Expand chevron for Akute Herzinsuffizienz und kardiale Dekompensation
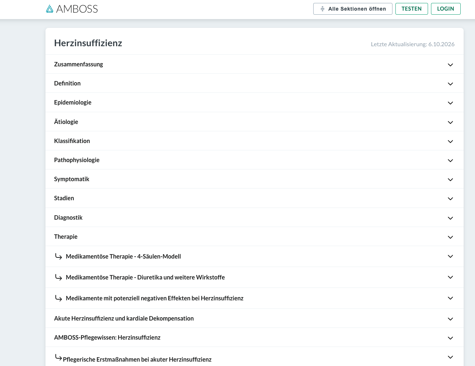This screenshot has height=366, width=475. (450, 319)
